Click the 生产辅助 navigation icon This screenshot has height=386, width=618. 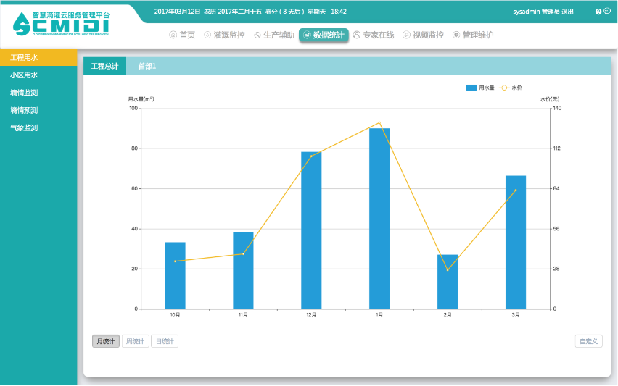tap(257, 35)
